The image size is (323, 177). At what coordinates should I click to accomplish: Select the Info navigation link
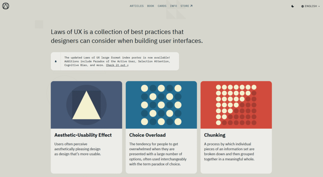pyautogui.click(x=173, y=6)
